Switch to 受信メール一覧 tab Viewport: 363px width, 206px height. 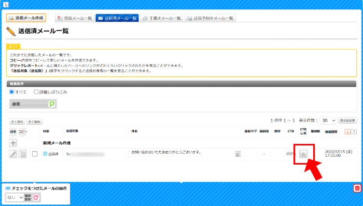pos(75,18)
